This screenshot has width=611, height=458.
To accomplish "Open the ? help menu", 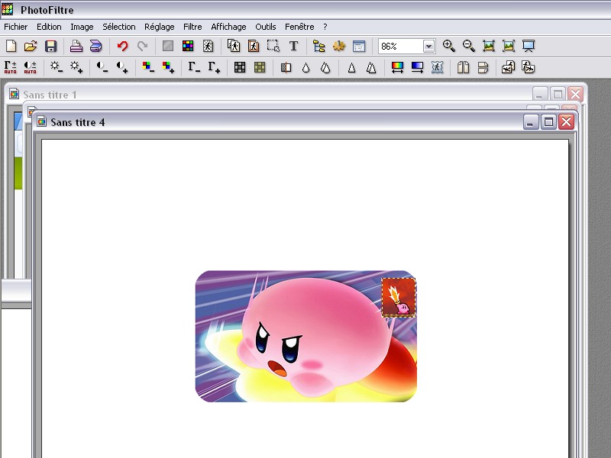I will [325, 27].
